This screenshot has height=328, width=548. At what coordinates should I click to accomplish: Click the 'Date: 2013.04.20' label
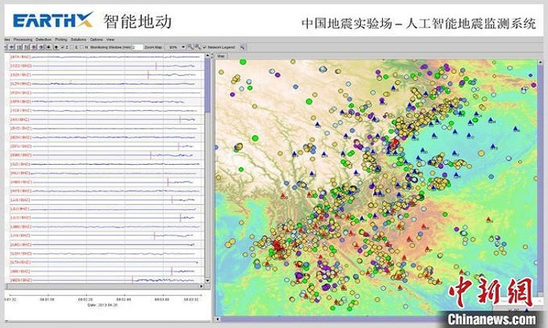click(102, 305)
